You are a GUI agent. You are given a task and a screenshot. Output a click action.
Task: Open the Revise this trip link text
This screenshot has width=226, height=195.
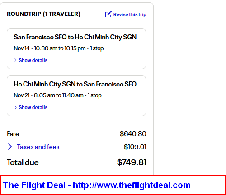coord(130,14)
